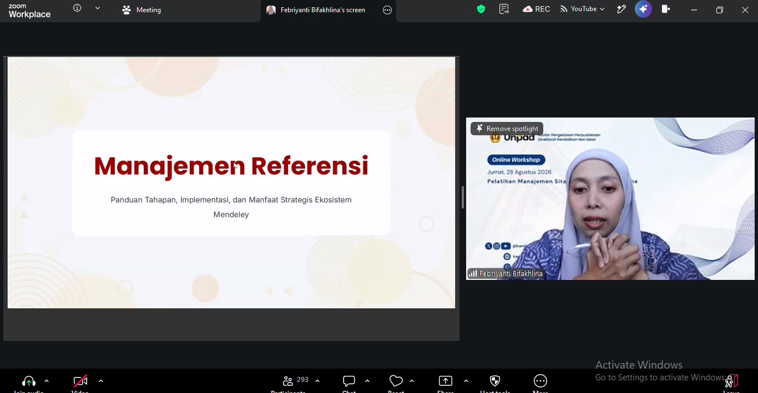The height and width of the screenshot is (393, 758).
Task: Switch to the Meeting tab
Action: pos(142,10)
